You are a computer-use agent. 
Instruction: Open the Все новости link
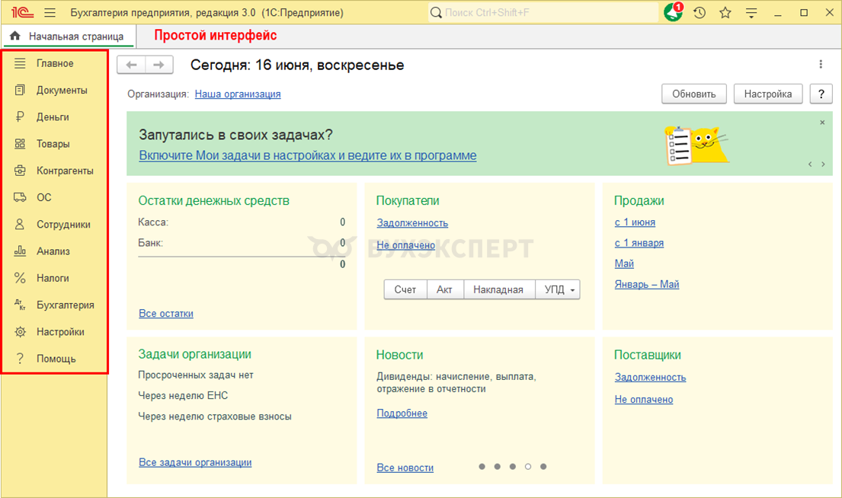pos(405,468)
